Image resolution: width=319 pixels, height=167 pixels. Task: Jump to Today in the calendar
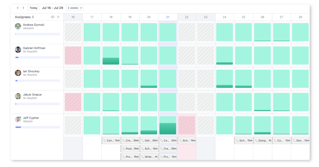click(x=33, y=8)
